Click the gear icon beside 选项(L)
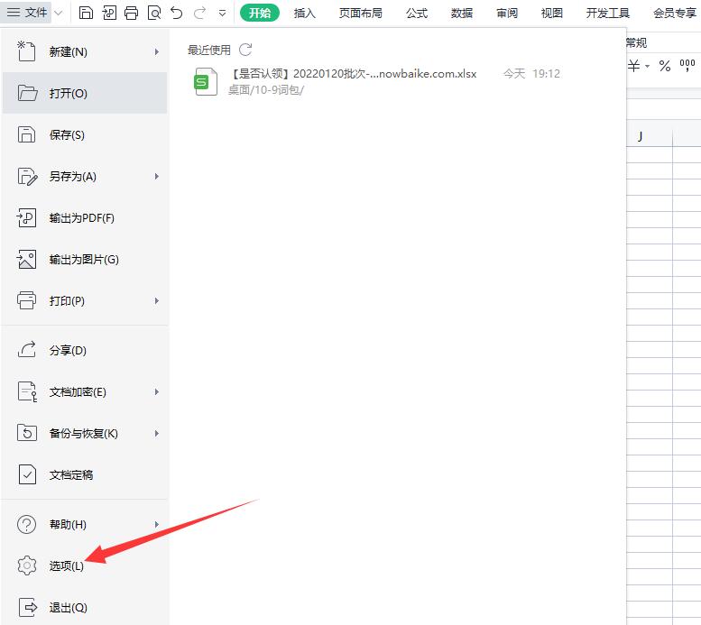This screenshot has height=625, width=701. coord(27,565)
